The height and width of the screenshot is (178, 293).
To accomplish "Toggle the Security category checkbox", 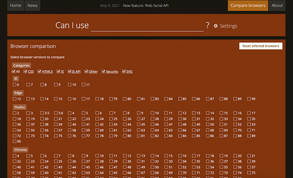I will [103, 71].
